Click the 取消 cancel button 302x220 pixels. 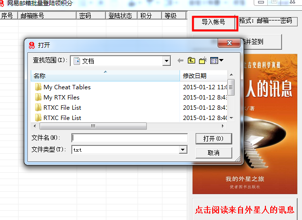pyautogui.click(x=214, y=153)
